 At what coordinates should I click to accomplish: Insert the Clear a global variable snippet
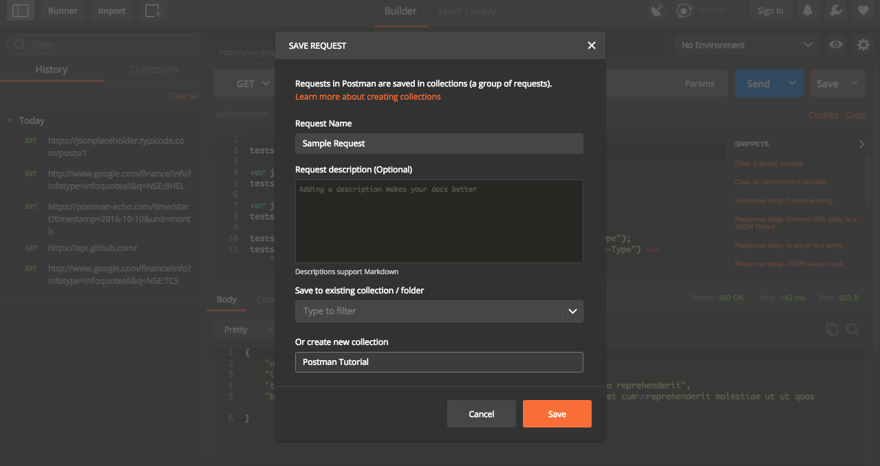(769, 164)
